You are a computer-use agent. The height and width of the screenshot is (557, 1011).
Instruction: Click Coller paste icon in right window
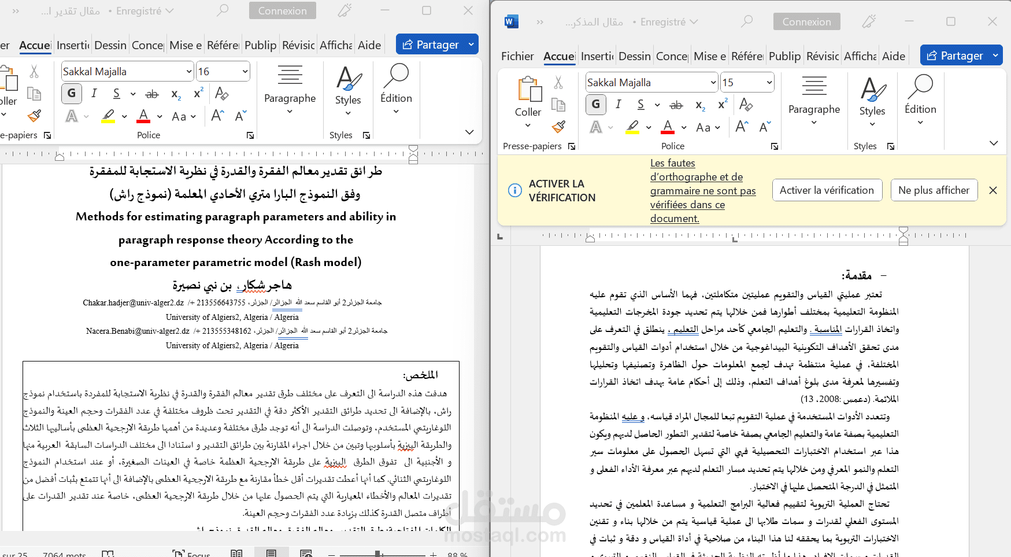(x=529, y=89)
